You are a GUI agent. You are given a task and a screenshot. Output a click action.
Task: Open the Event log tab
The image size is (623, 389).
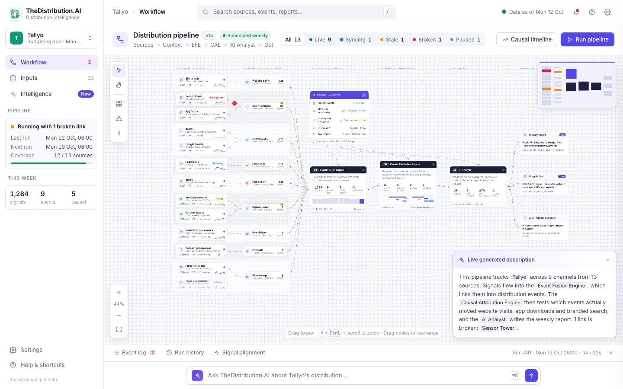pos(135,353)
